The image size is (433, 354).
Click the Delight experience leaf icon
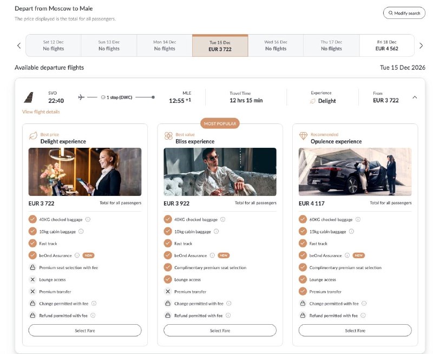33,137
